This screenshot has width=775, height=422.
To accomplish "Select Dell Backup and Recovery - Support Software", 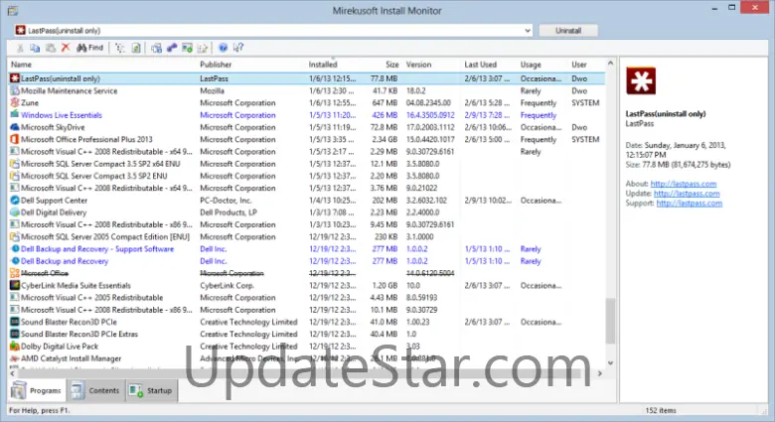I will point(306,249).
